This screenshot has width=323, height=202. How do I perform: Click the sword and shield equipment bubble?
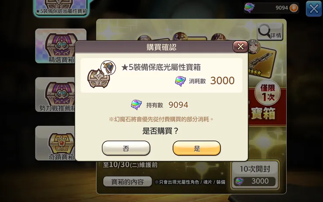pos(108,67)
